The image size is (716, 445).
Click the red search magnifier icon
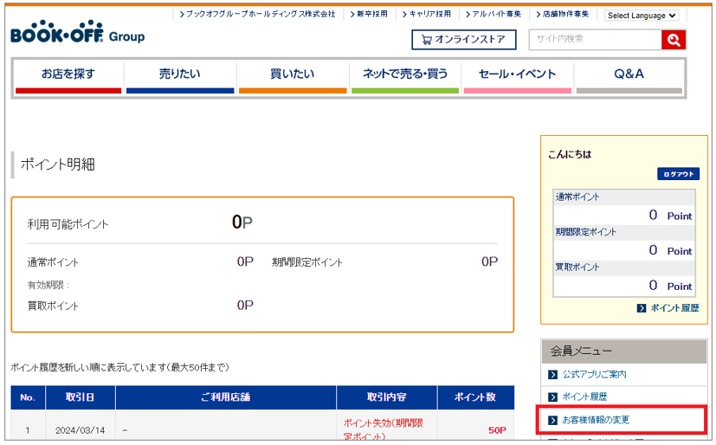(x=673, y=40)
